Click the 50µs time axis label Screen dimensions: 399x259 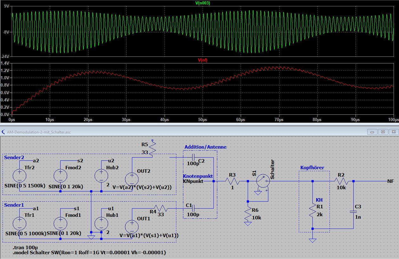(203, 120)
